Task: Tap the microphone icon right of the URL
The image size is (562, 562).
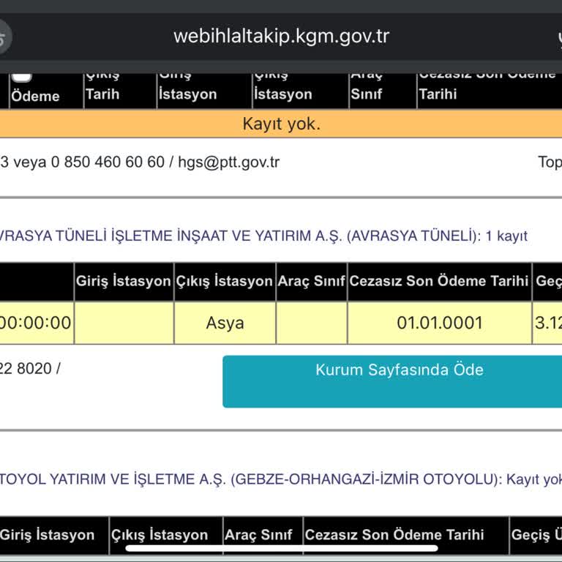Action: pyautogui.click(x=556, y=37)
